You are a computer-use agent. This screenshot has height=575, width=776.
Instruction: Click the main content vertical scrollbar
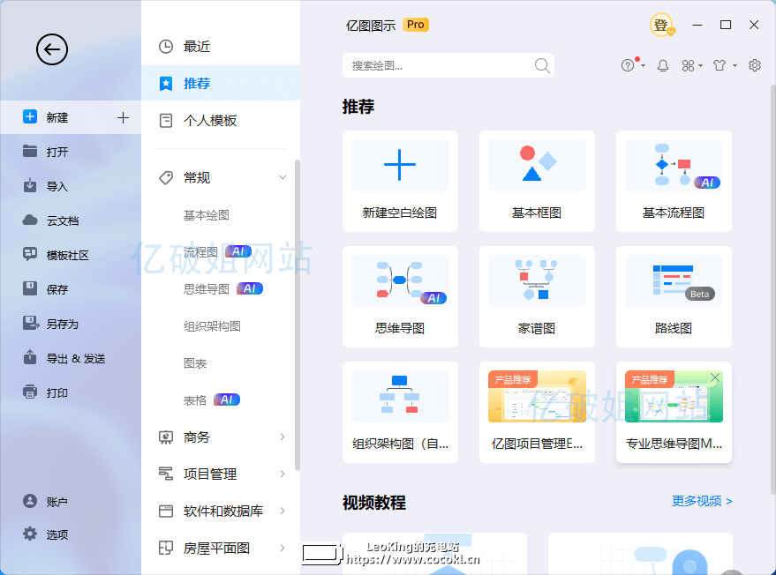[773, 289]
